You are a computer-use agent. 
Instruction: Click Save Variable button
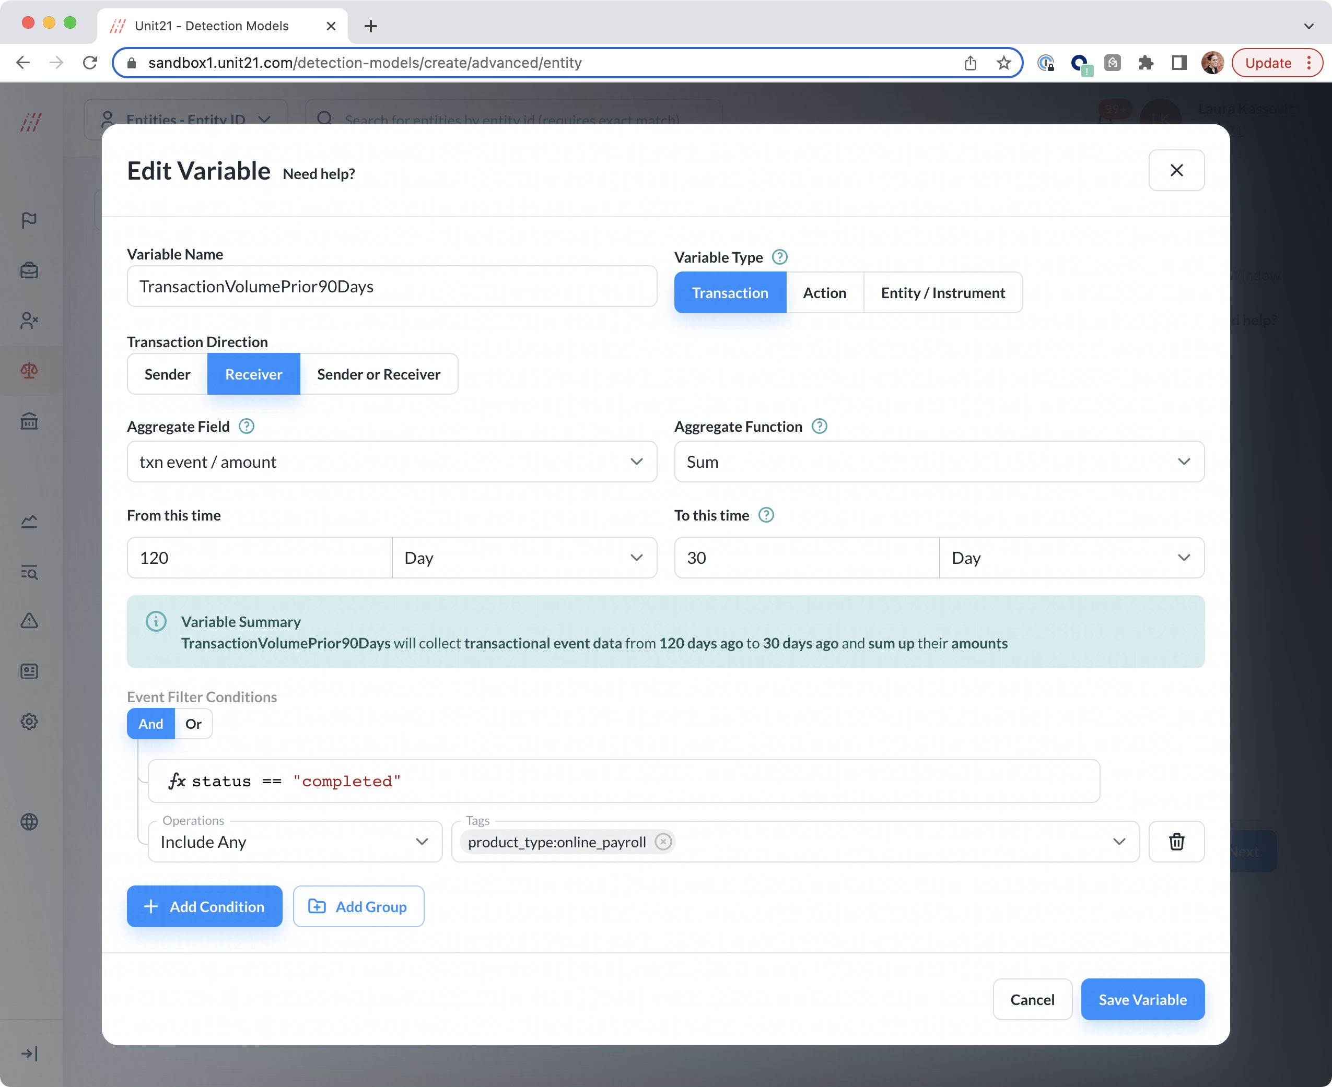1142,999
